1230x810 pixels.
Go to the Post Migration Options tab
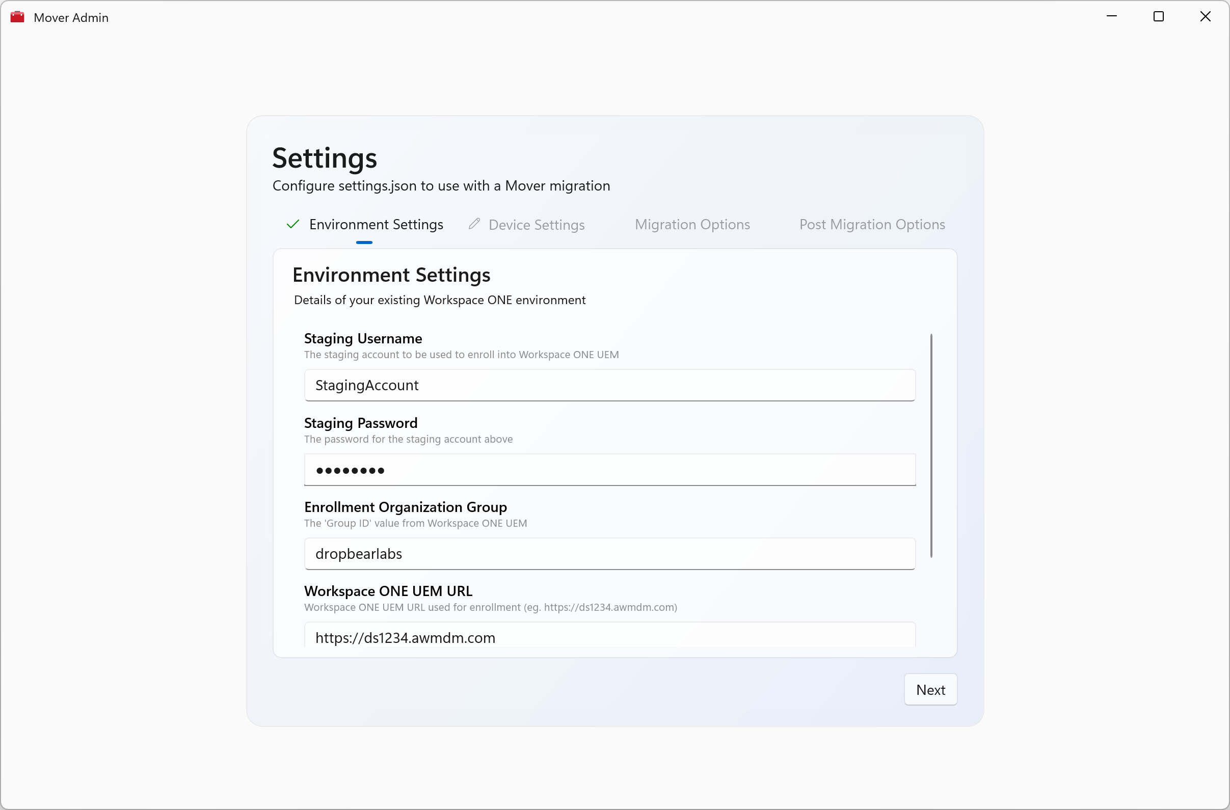click(x=872, y=225)
